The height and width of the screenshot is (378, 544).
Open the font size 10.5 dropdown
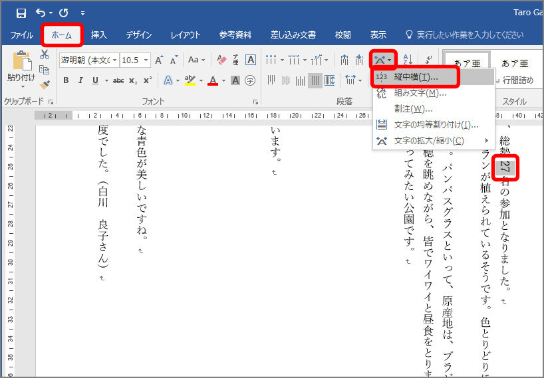coord(146,60)
